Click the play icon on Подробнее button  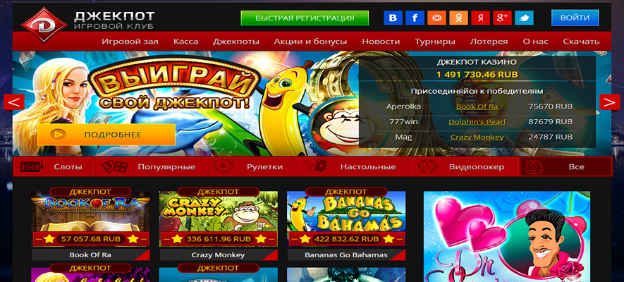[x=58, y=135]
